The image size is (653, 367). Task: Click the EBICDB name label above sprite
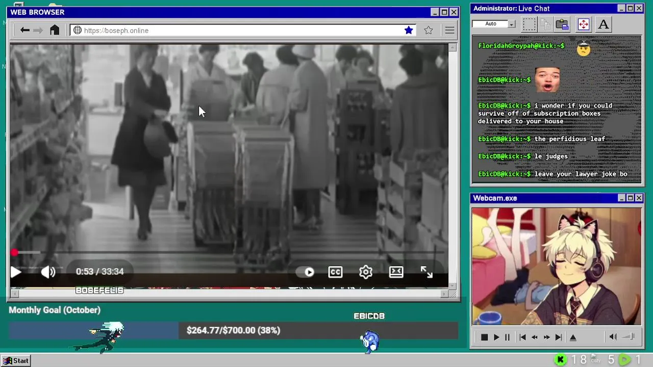pos(369,316)
